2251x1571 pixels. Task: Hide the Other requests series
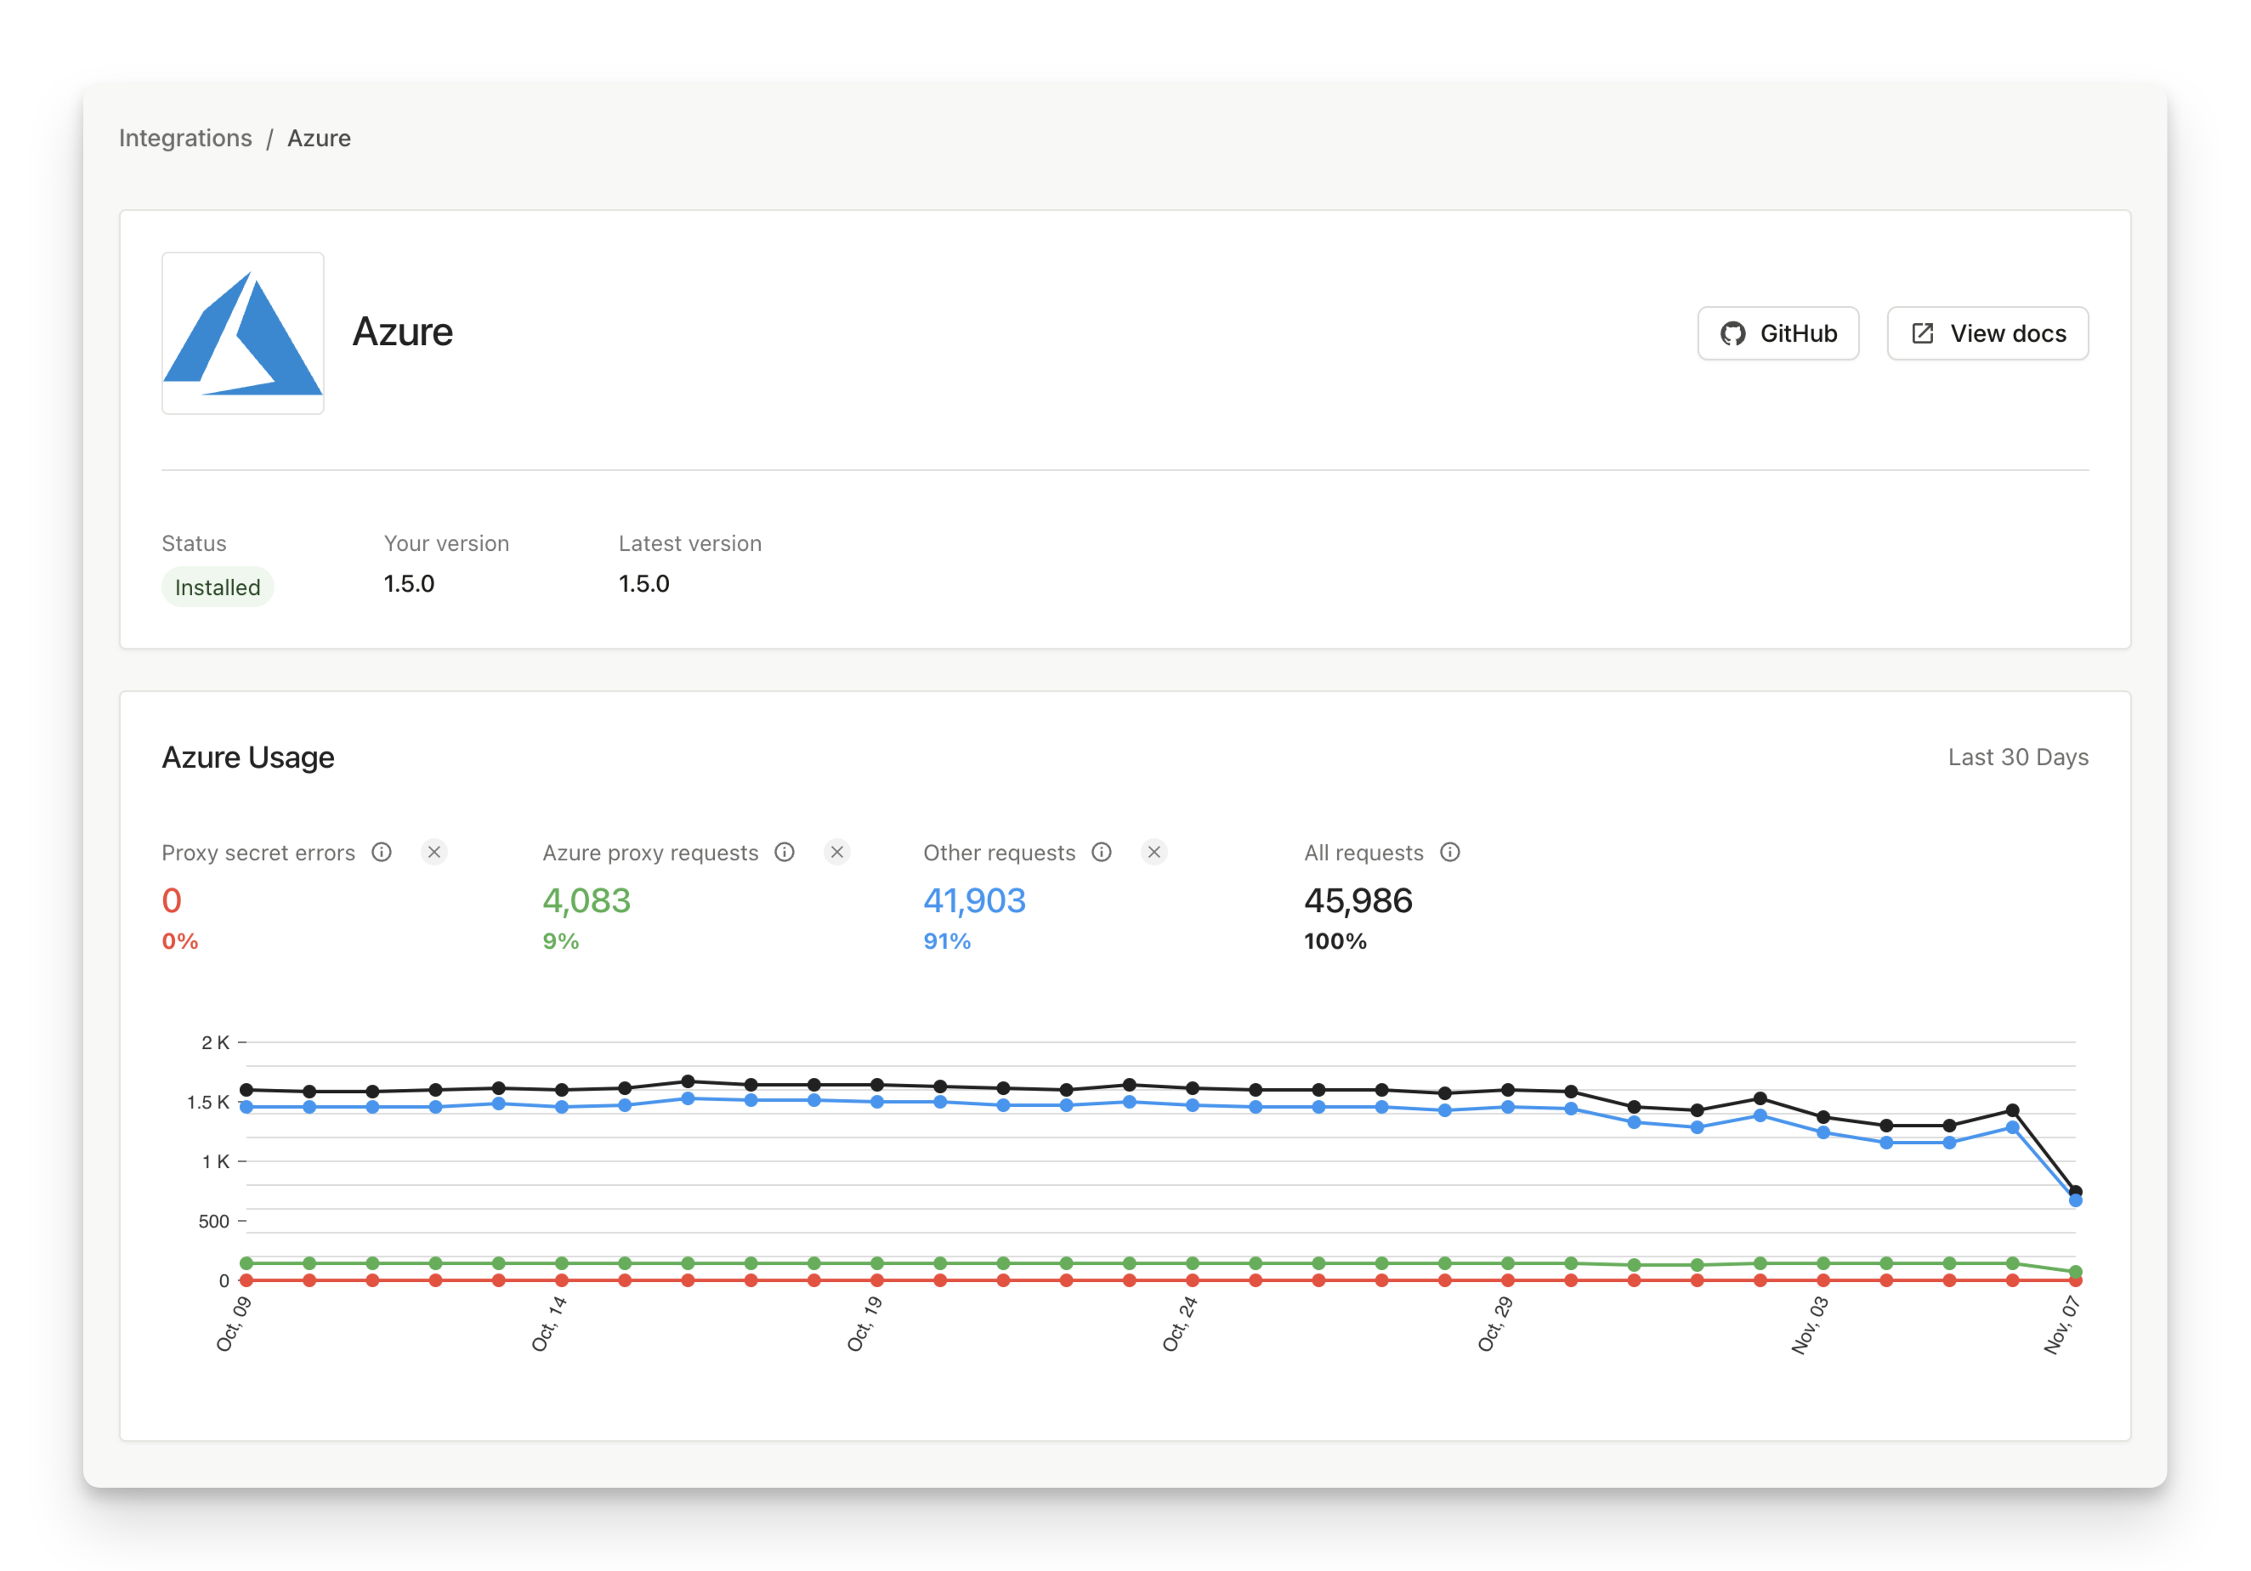coord(1154,852)
